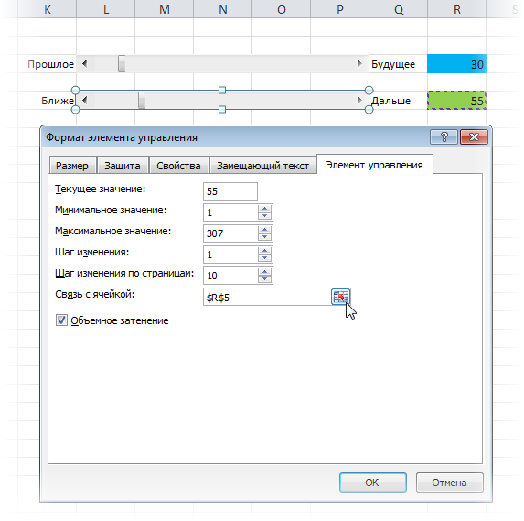Screen dimensions: 524x521
Task: Open dialog help question mark button
Action: 444,136
